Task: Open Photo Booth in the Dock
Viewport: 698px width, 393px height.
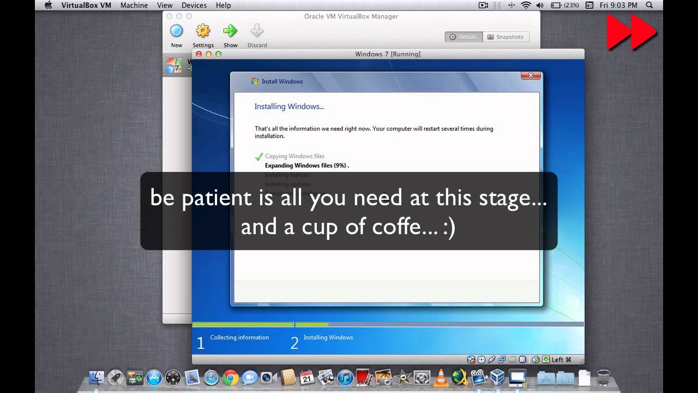Action: tap(364, 377)
